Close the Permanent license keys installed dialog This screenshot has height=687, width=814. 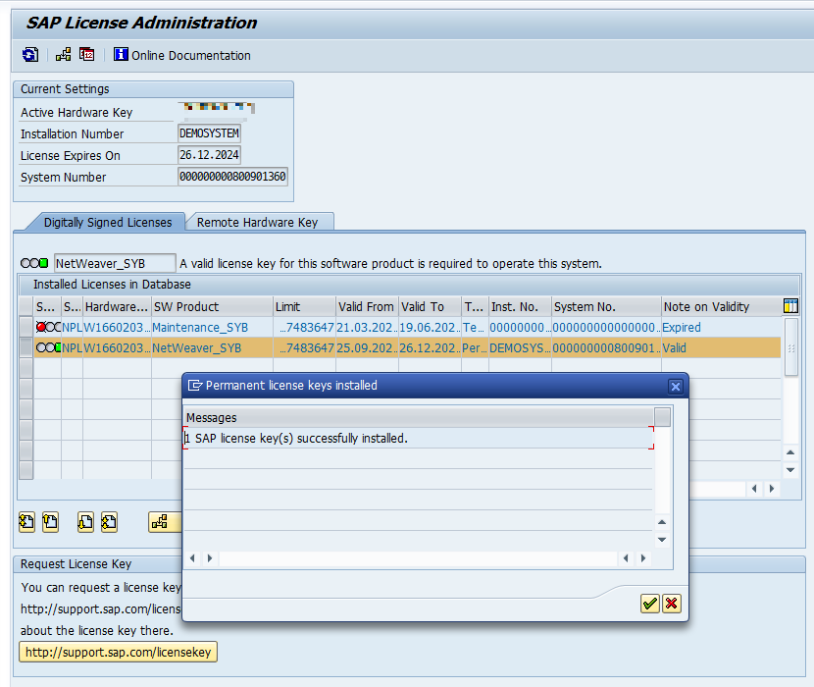coord(676,386)
